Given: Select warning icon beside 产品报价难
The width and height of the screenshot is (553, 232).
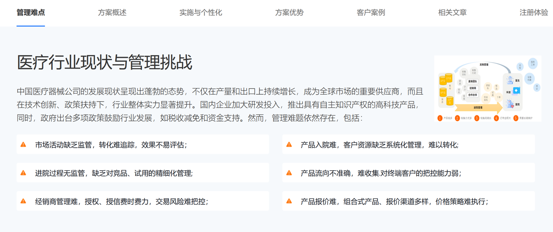Looking at the screenshot, I should click(x=289, y=201).
